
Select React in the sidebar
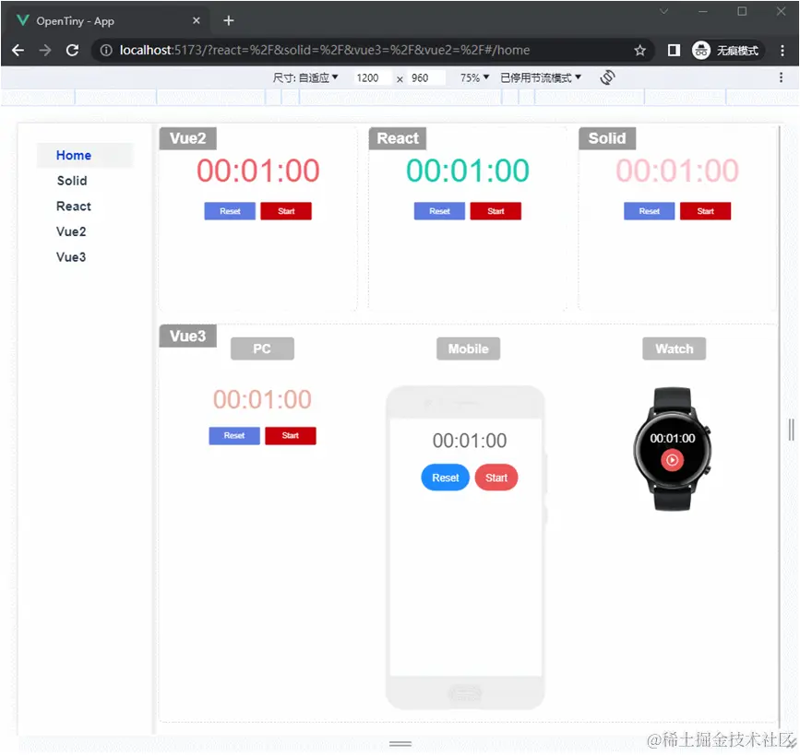[74, 206]
